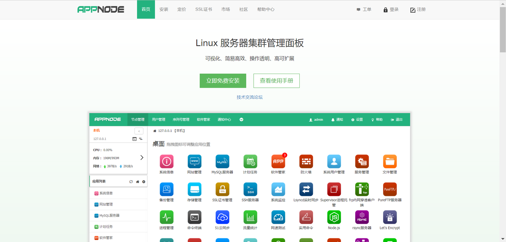Open the 市场 nav item
Image resolution: width=506 pixels, height=242 pixels.
tap(226, 9)
